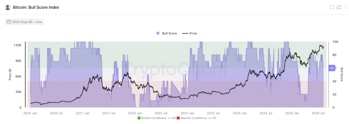Toggle the Bull Score legend series
The width and height of the screenshot is (349, 124).
tap(166, 34)
